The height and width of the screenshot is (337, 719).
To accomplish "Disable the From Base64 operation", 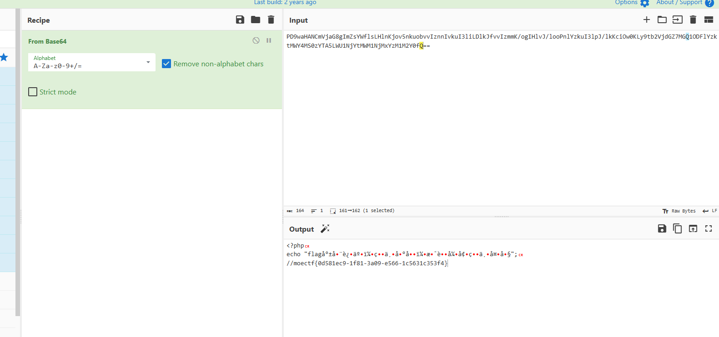I will [x=256, y=40].
